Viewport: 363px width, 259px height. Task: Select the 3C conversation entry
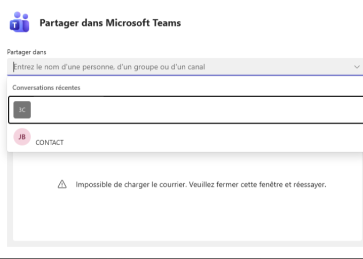(186, 110)
